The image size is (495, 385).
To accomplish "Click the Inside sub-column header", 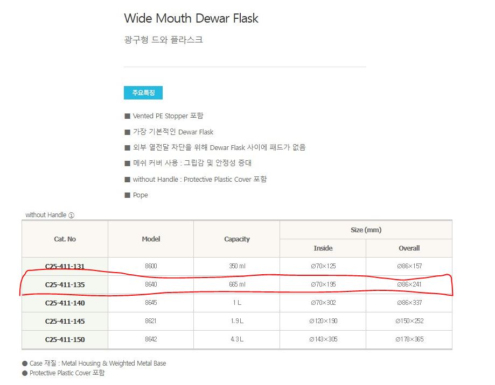I will (x=323, y=248).
